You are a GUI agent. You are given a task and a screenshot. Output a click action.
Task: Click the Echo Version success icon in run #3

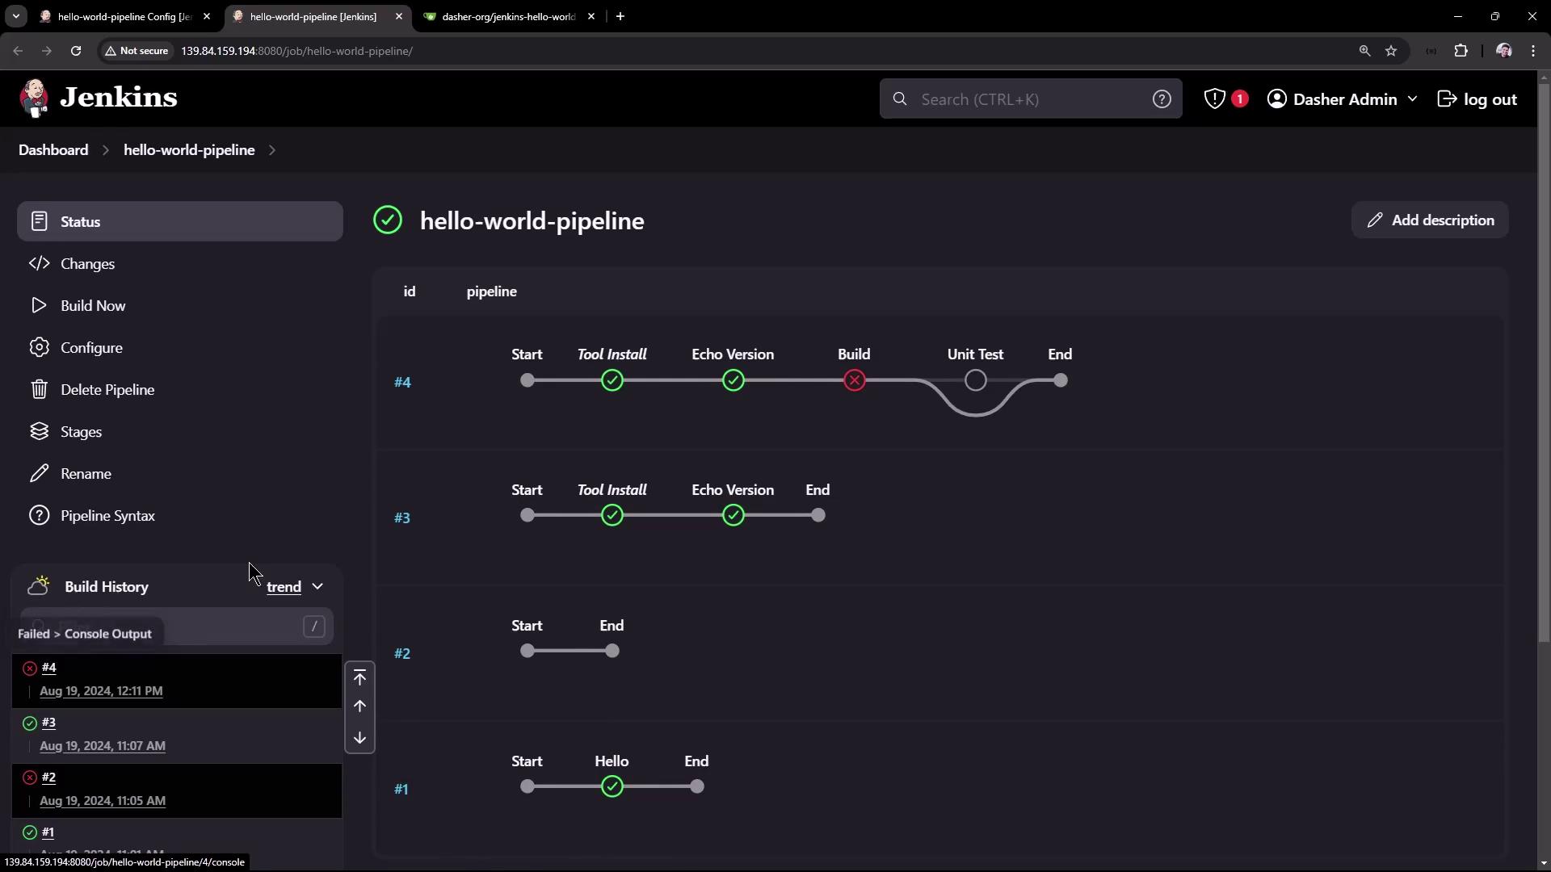(x=733, y=516)
